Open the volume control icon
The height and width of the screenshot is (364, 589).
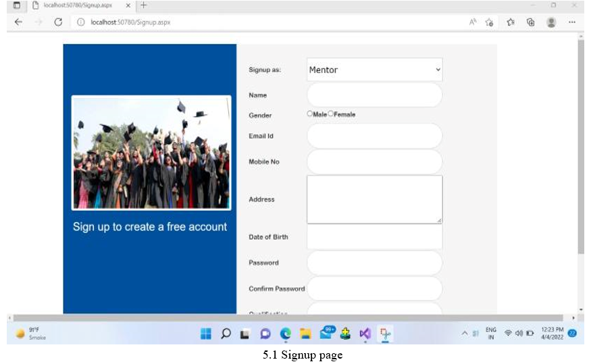click(519, 333)
